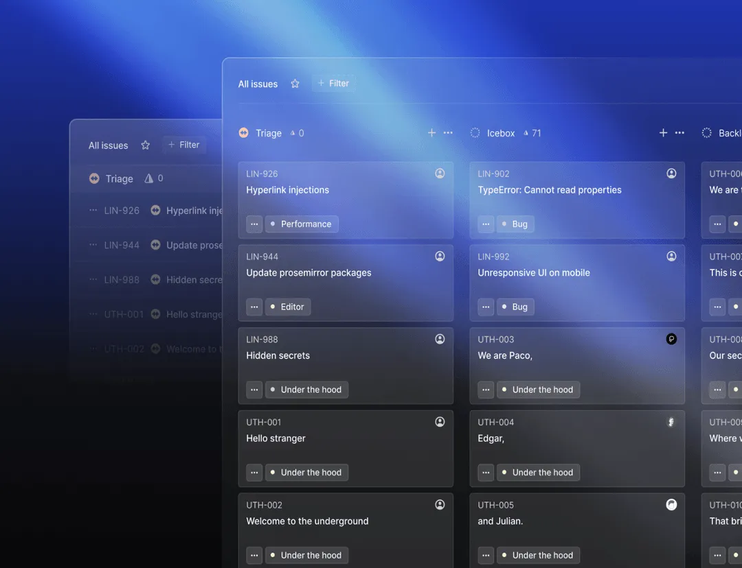Open priority menu on Edgar card
Image resolution: width=742 pixels, height=568 pixels.
pyautogui.click(x=486, y=473)
